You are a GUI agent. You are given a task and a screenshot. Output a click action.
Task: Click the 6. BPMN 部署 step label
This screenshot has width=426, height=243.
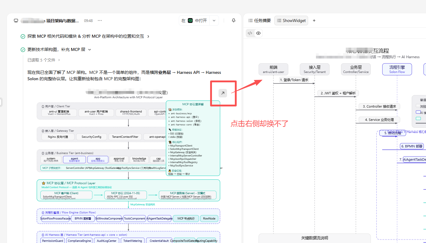click(412, 146)
